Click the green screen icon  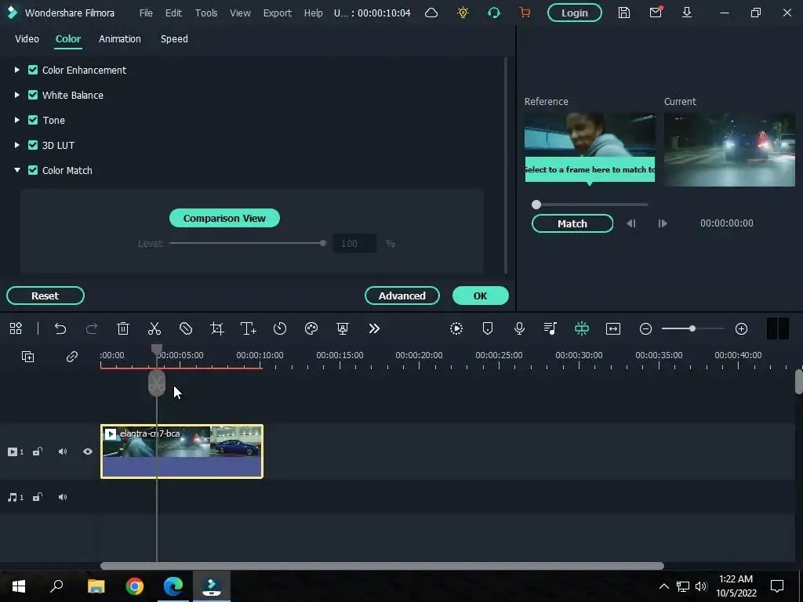[x=343, y=328]
